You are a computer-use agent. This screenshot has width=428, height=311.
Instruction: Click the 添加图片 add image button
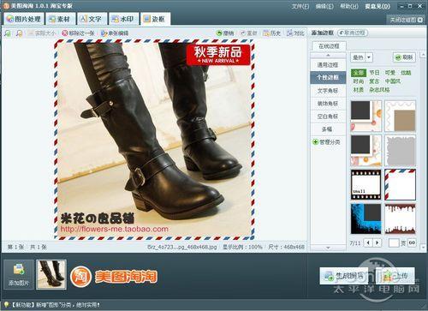tap(19, 274)
